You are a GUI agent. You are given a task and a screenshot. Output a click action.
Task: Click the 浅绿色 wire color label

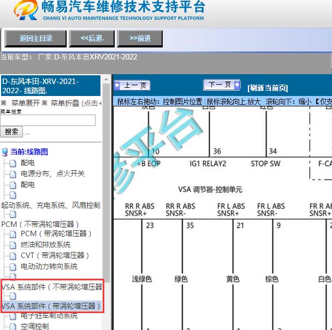(x=141, y=279)
